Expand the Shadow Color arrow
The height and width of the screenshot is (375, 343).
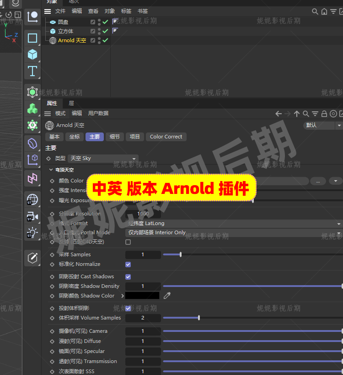[123, 296]
